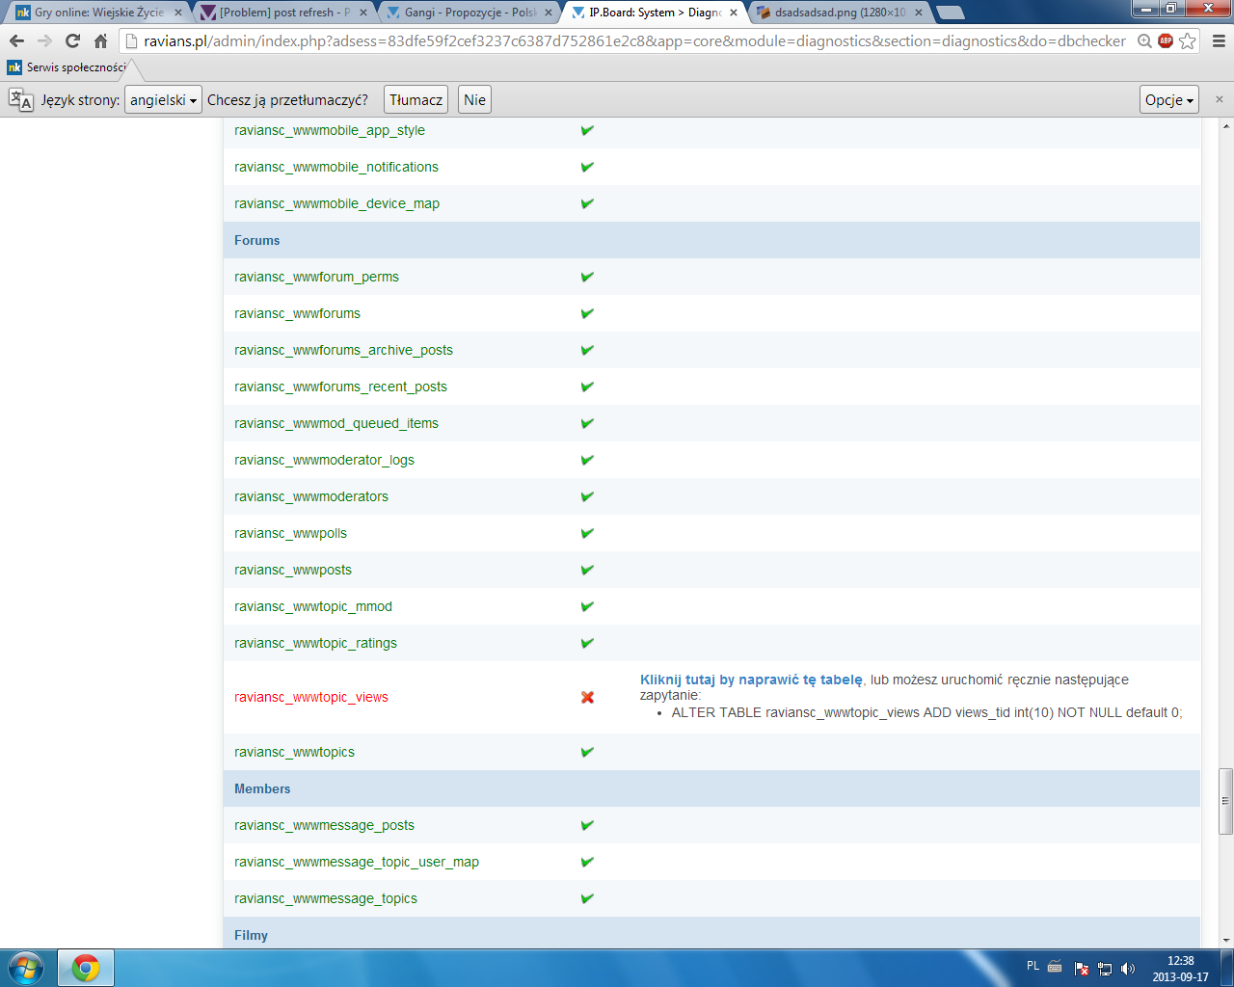Open the Windows Start button
The image size is (1234, 987).
[x=26, y=967]
